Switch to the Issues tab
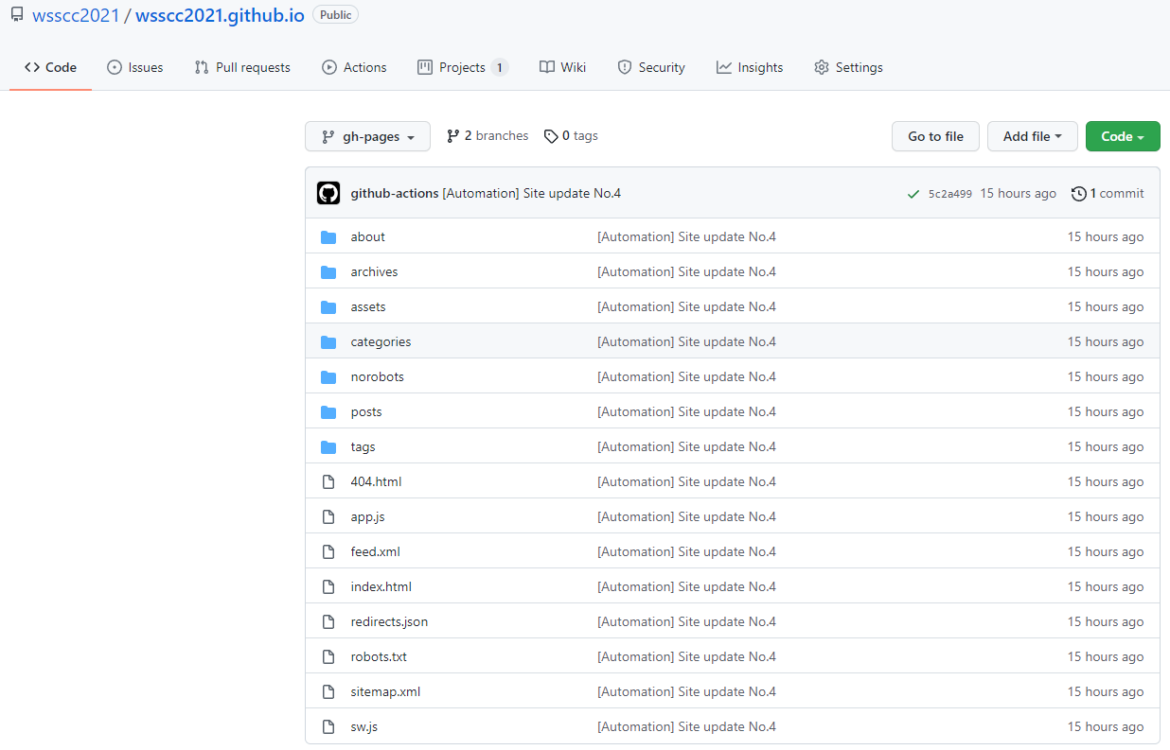 134,67
